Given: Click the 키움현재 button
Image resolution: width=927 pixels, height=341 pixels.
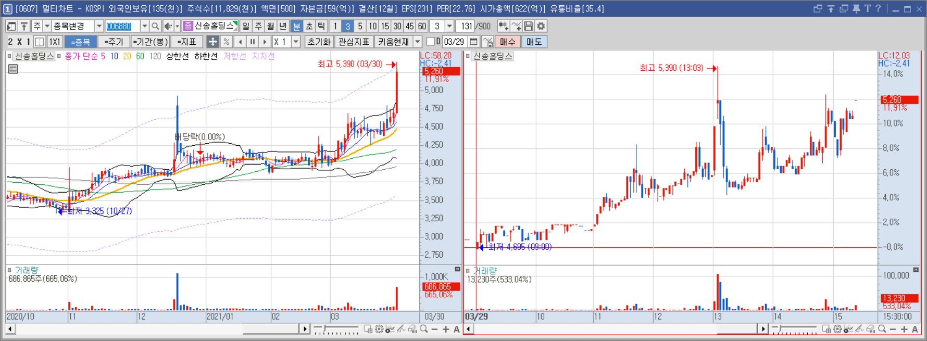Looking at the screenshot, I should pyautogui.click(x=394, y=42).
